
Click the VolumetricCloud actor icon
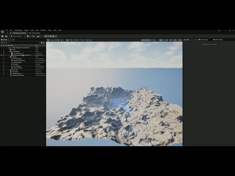[x=12, y=68]
